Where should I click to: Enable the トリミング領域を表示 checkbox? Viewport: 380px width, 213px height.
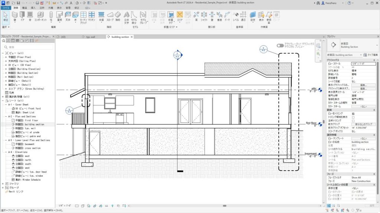click(x=353, y=117)
